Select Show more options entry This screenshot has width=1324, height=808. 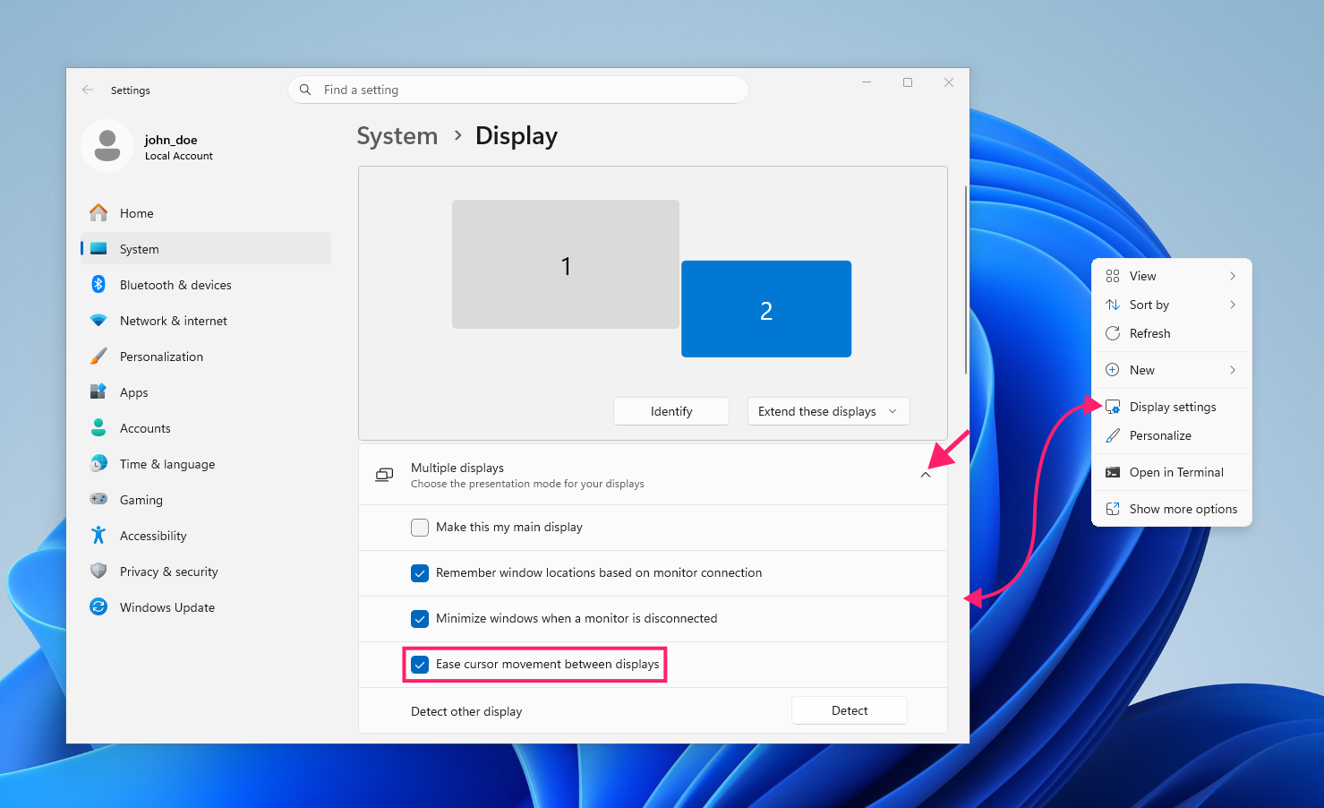click(1172, 509)
